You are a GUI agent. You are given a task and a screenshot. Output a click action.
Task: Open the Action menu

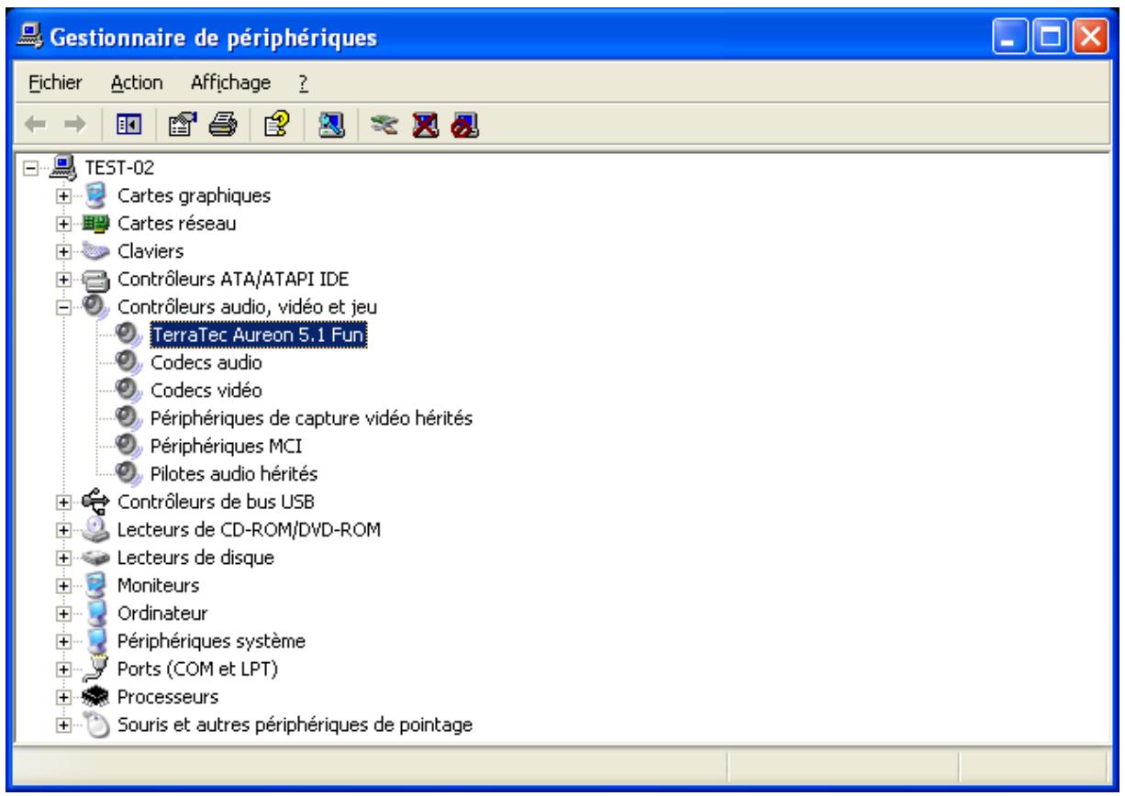137,83
